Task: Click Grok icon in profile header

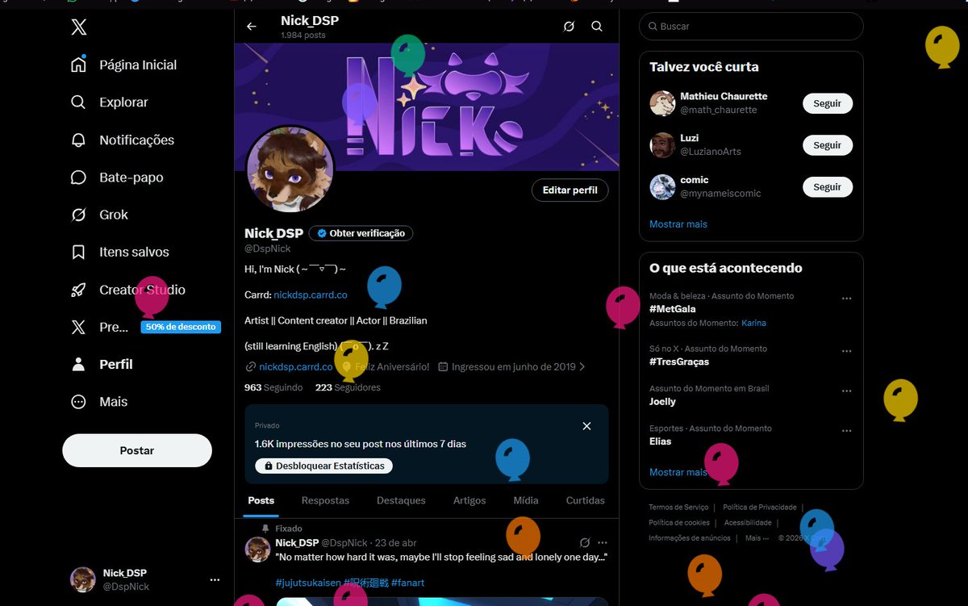Action: point(569,27)
